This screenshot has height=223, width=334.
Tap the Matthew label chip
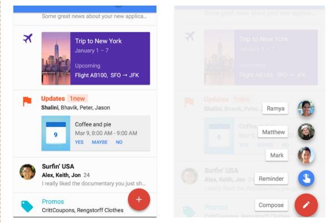tap(273, 132)
